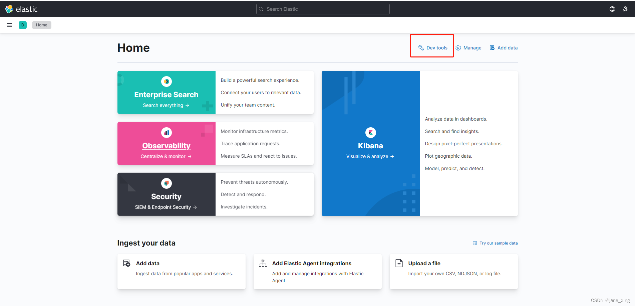Screen dimensions: 635x306
Task: Open Add Elastic Agent integrations card title
Action: (x=312, y=263)
